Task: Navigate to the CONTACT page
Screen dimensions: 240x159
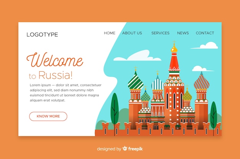Action: pyautogui.click(x=205, y=33)
